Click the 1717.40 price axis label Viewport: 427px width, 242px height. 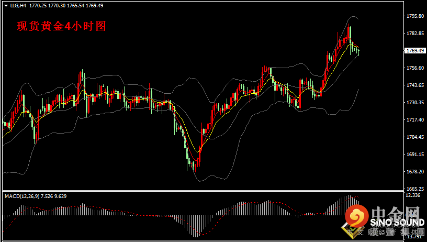415,119
